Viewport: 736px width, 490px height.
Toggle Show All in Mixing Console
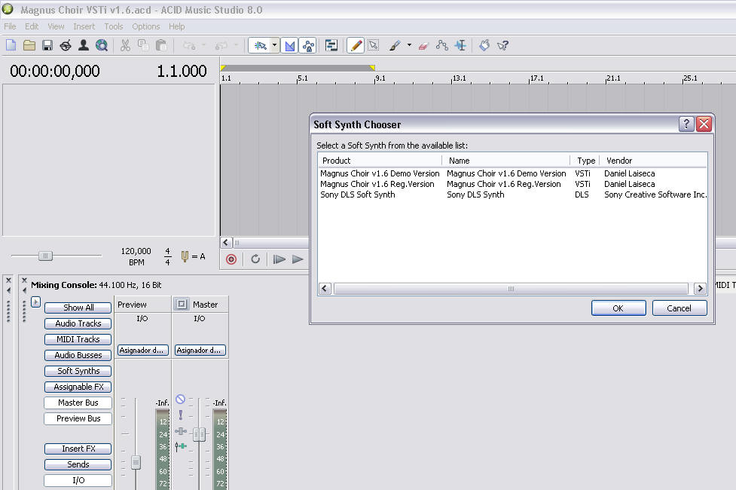click(78, 308)
